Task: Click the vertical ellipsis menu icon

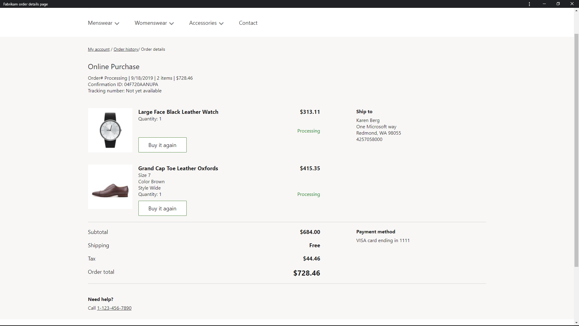Action: tap(529, 4)
